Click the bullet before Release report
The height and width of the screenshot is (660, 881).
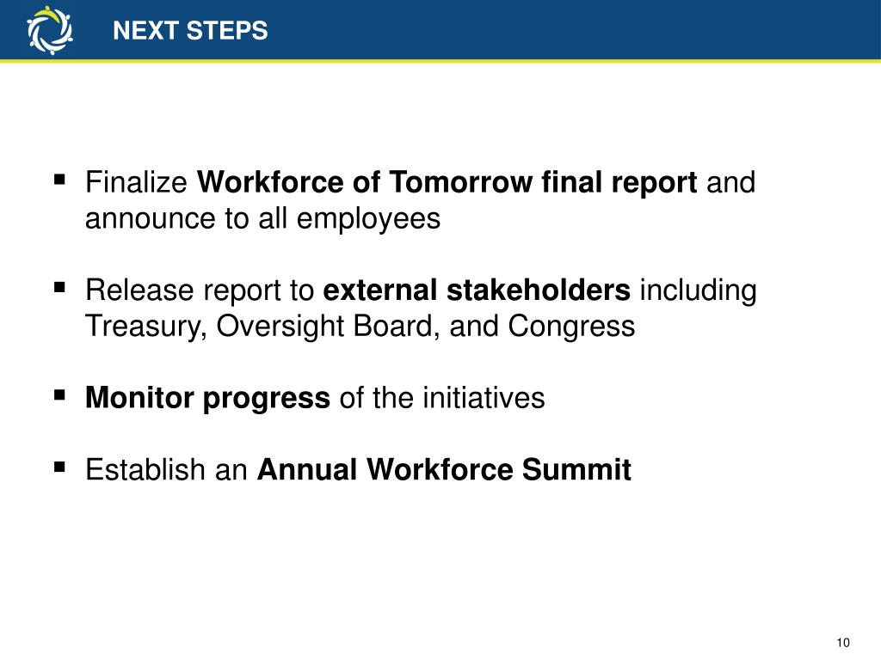tap(59, 288)
